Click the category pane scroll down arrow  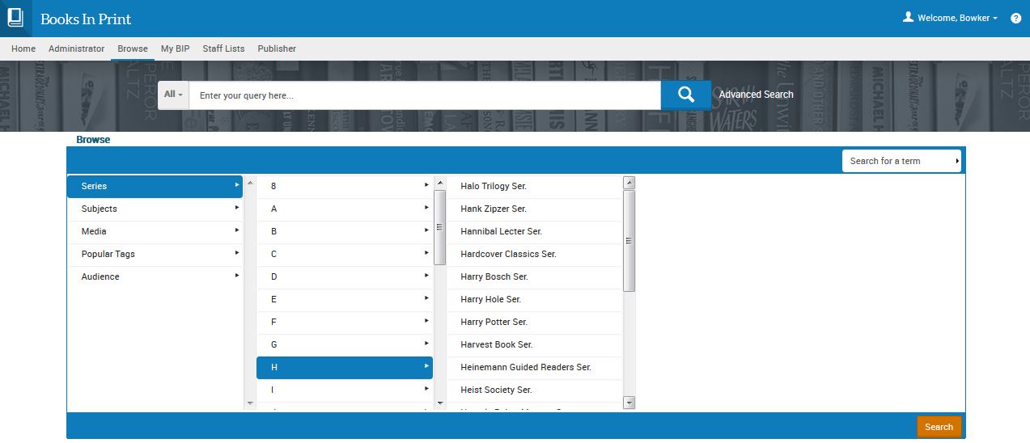coord(249,403)
